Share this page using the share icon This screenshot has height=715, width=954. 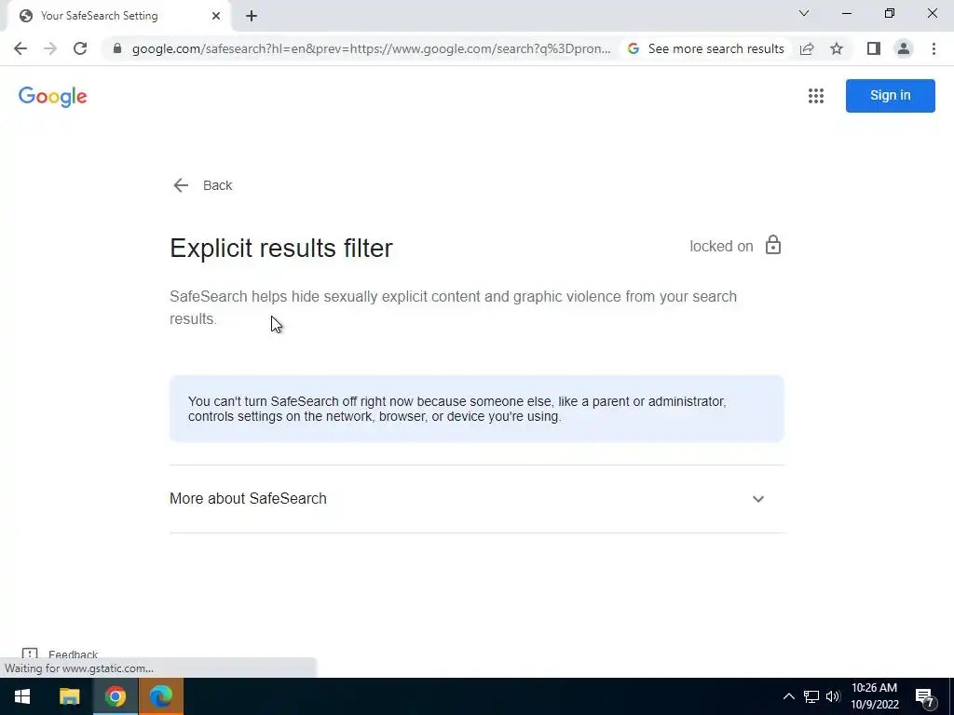point(807,48)
